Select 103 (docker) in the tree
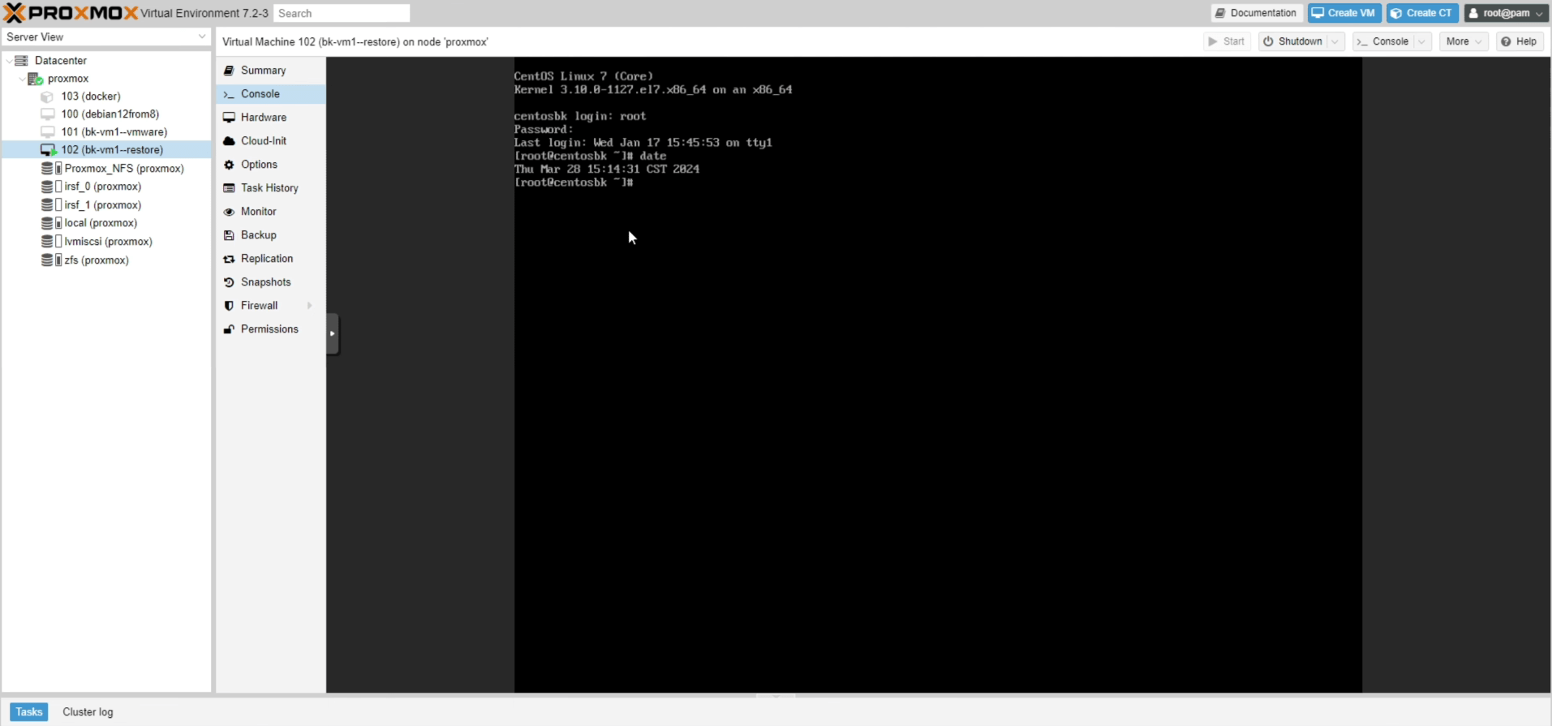 point(106,97)
